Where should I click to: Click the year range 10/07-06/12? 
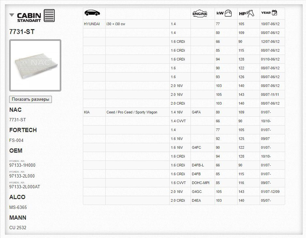tap(270, 24)
